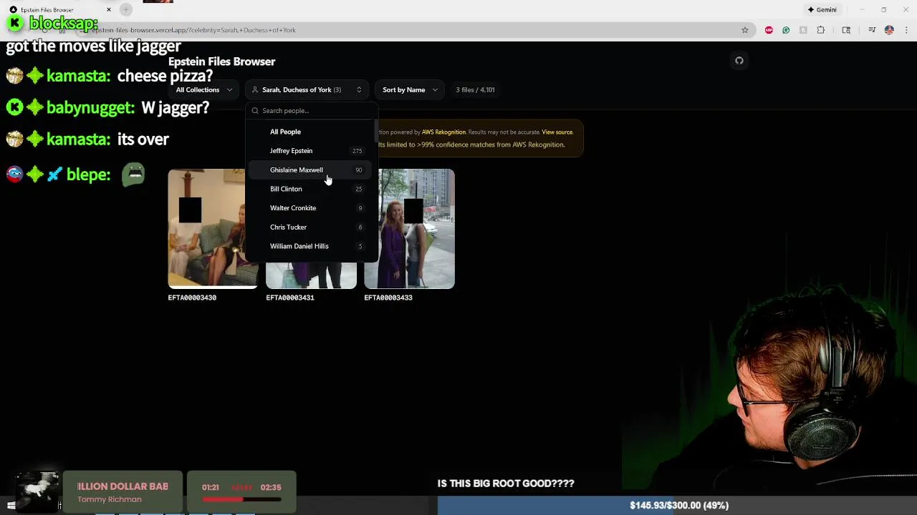Click the EFTA00003431 file label
917x515 pixels.
tap(290, 298)
